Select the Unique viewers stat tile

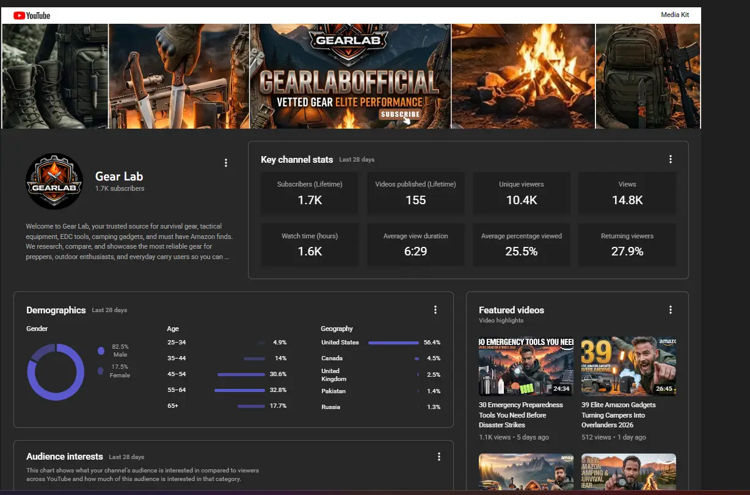(x=522, y=193)
